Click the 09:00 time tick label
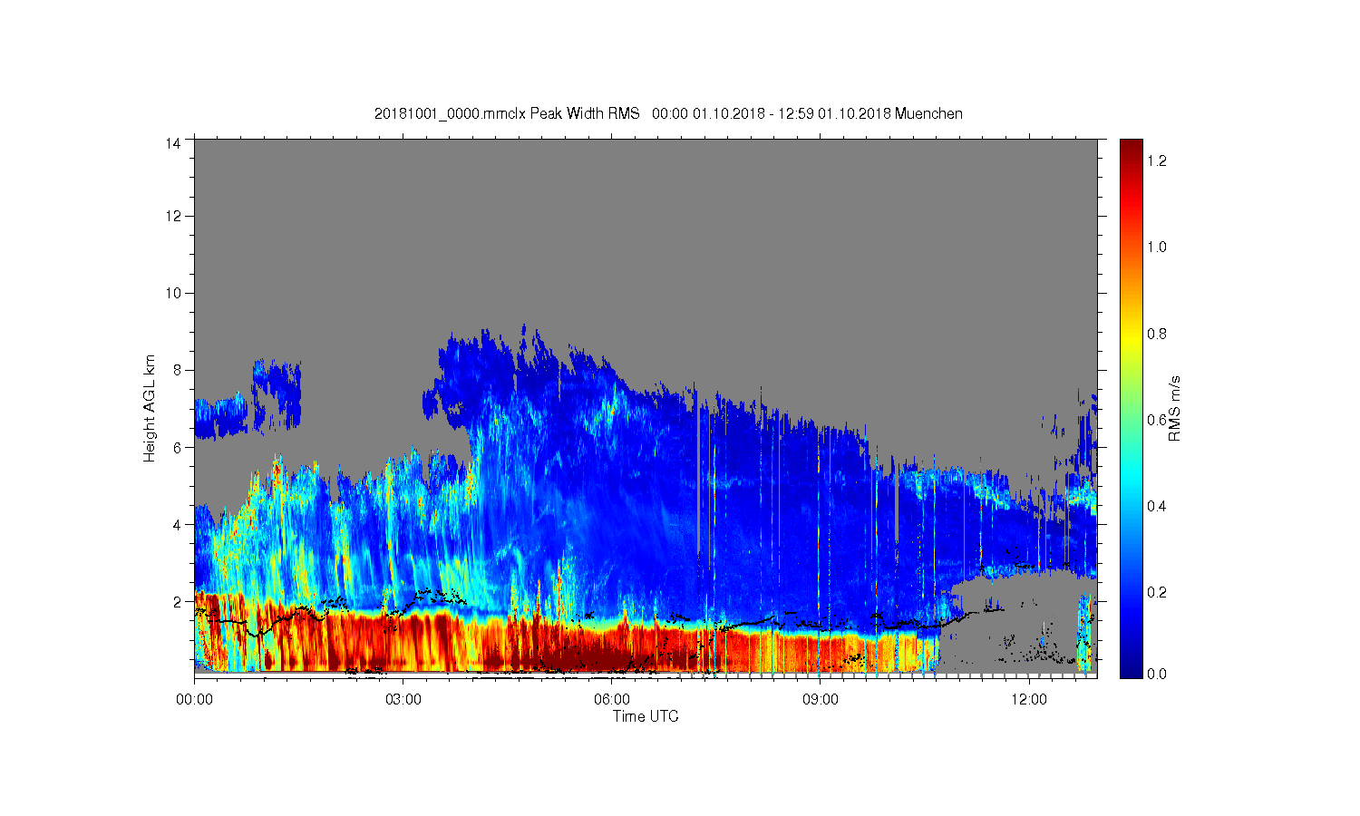The width and height of the screenshot is (1360, 816). pyautogui.click(x=821, y=700)
